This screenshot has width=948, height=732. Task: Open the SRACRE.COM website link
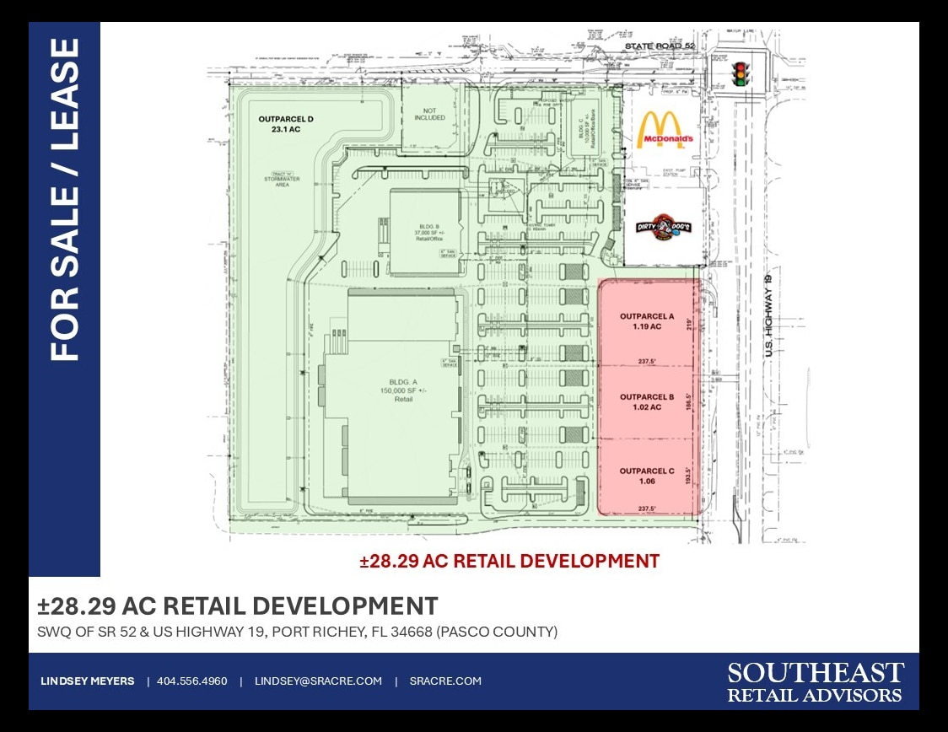445,681
